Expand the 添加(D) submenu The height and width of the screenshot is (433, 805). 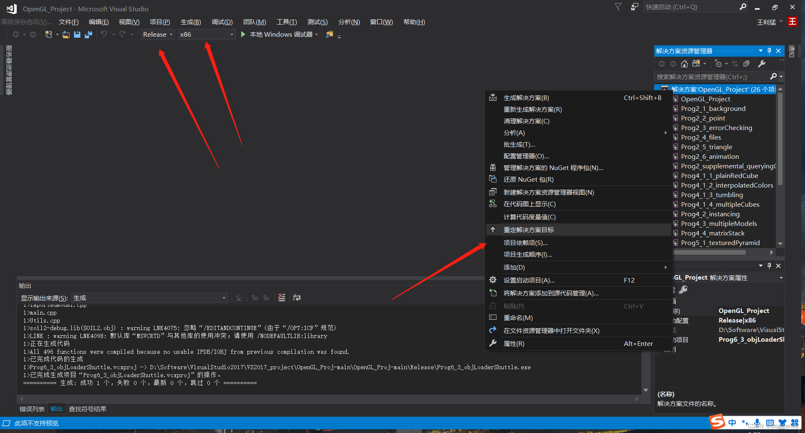pos(578,267)
